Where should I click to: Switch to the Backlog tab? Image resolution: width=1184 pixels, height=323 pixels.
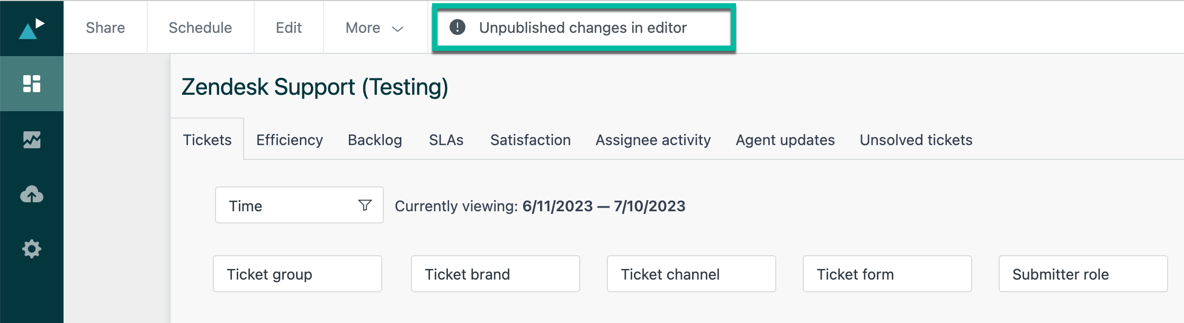[x=375, y=140]
